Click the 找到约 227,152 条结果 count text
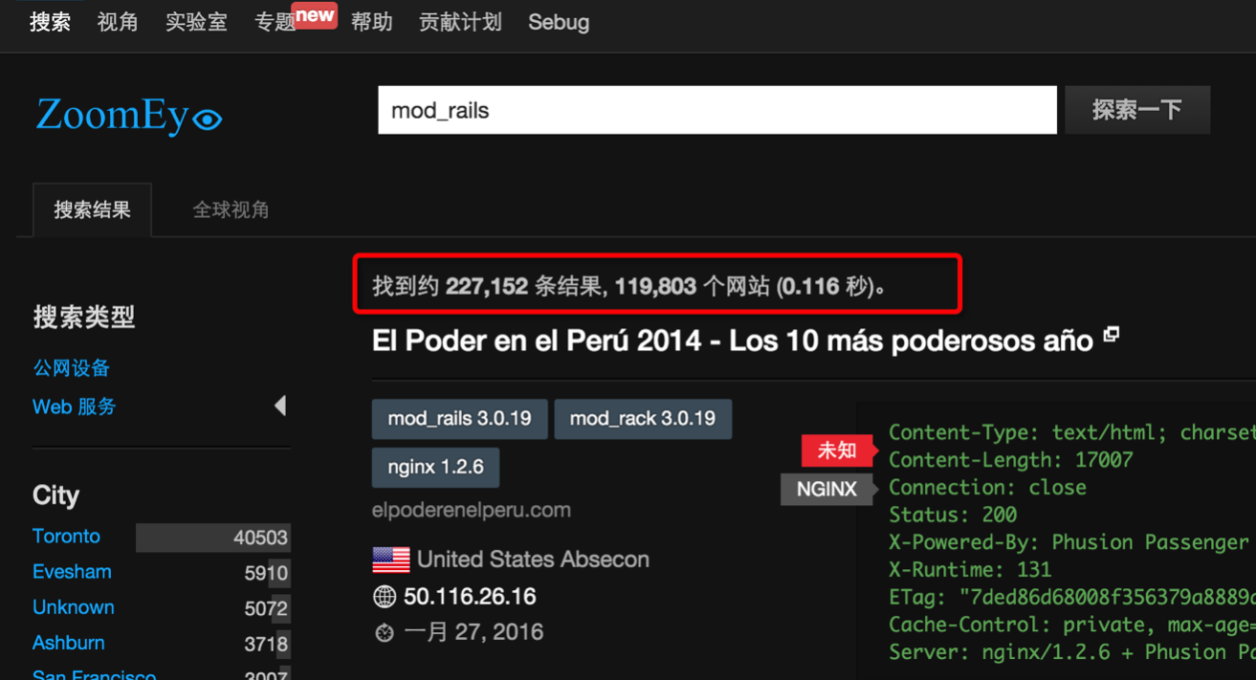Image resolution: width=1256 pixels, height=680 pixels. tap(486, 286)
